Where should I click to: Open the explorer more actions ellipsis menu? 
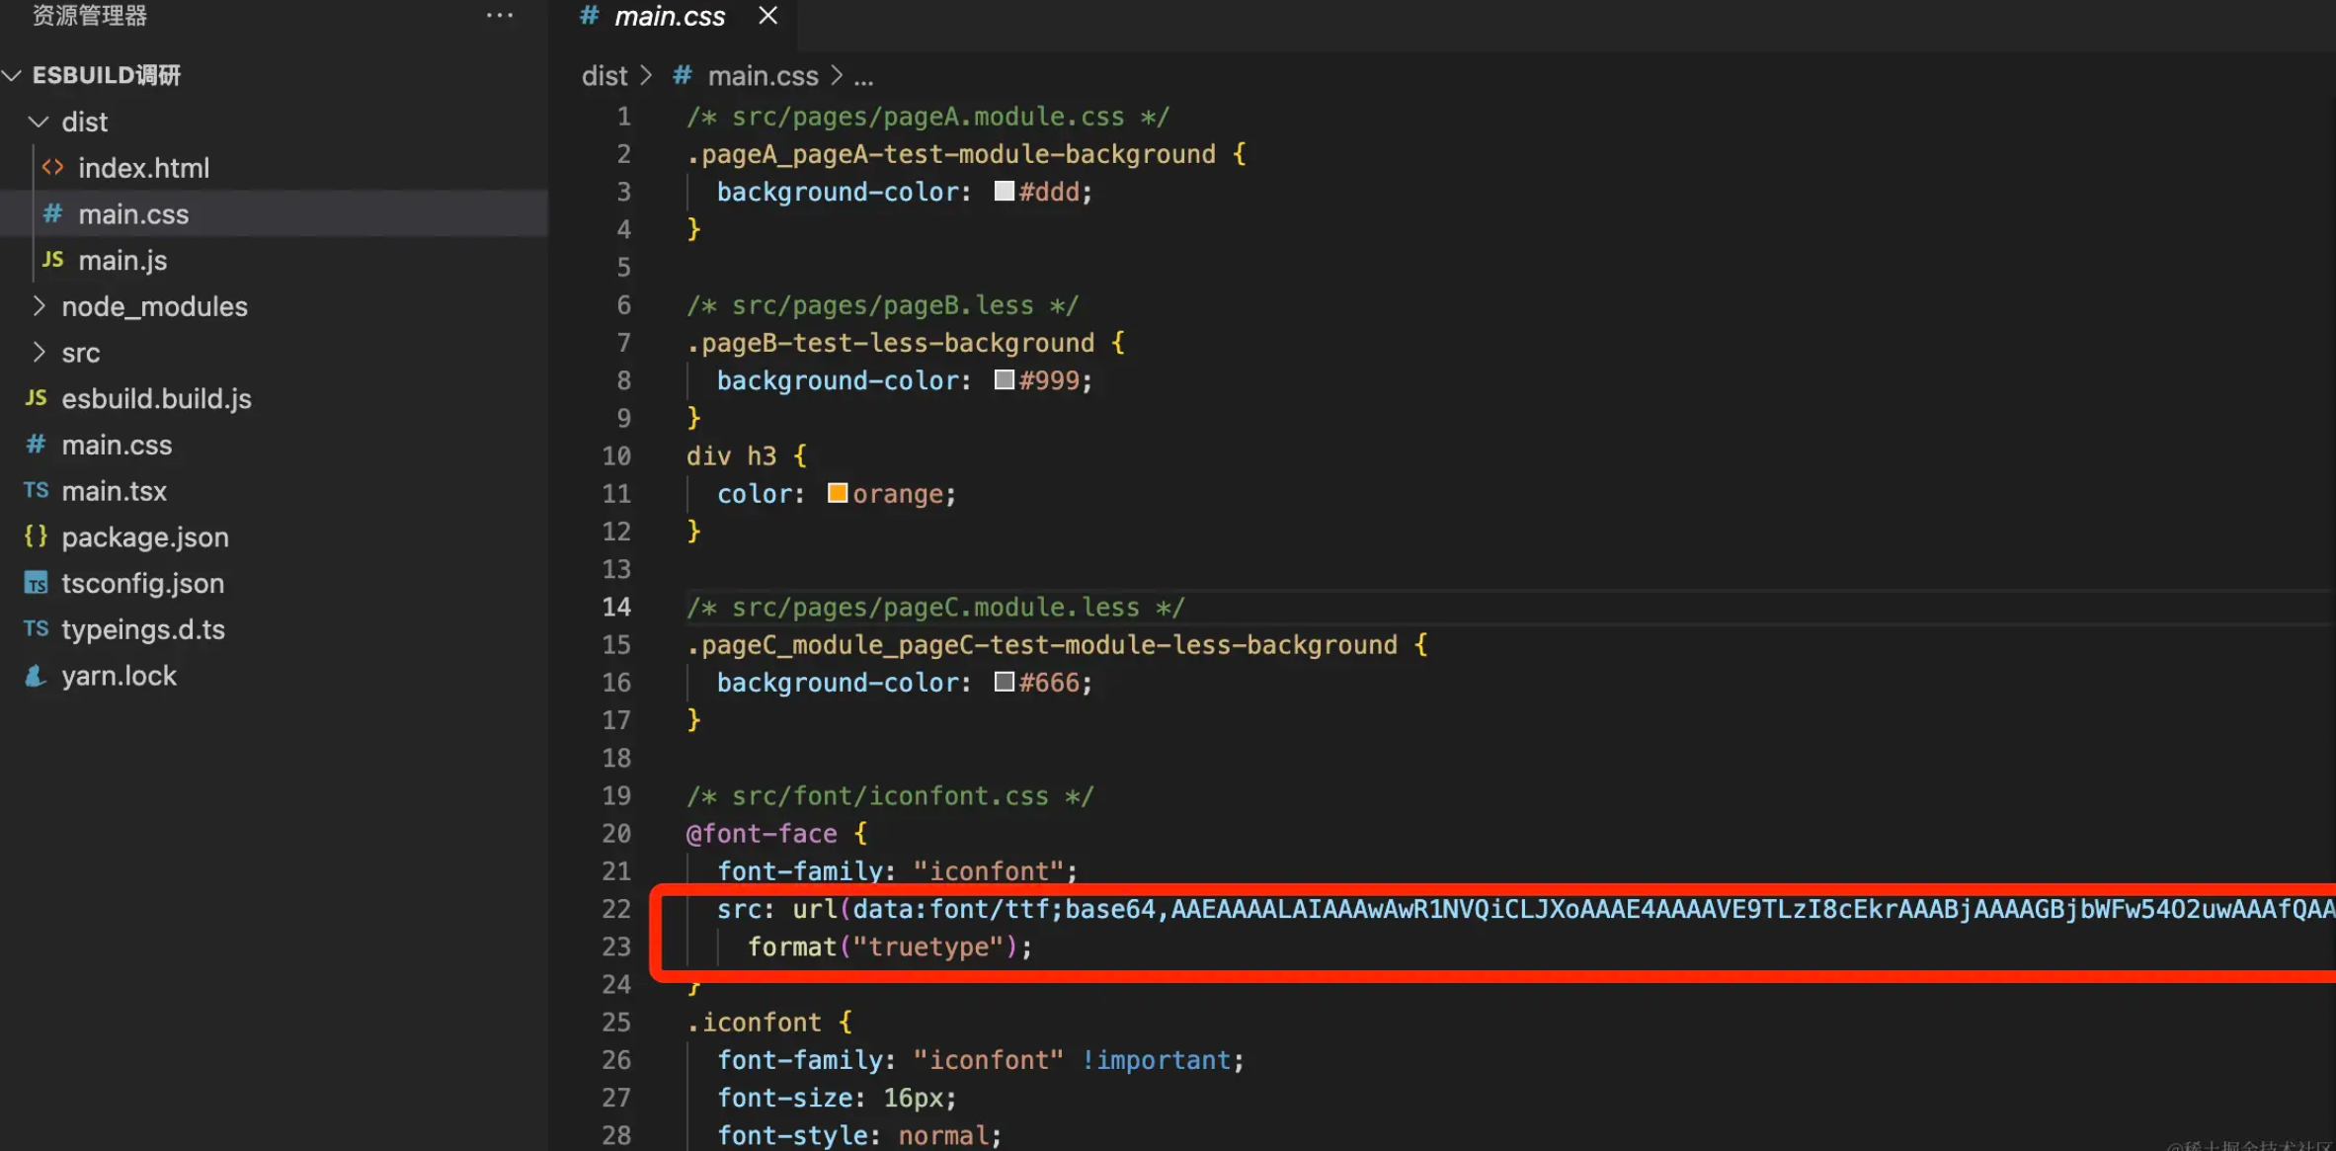pos(499,15)
